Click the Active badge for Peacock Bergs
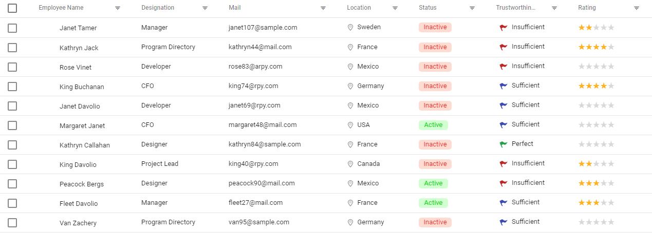The width and height of the screenshot is (652, 233). click(433, 183)
